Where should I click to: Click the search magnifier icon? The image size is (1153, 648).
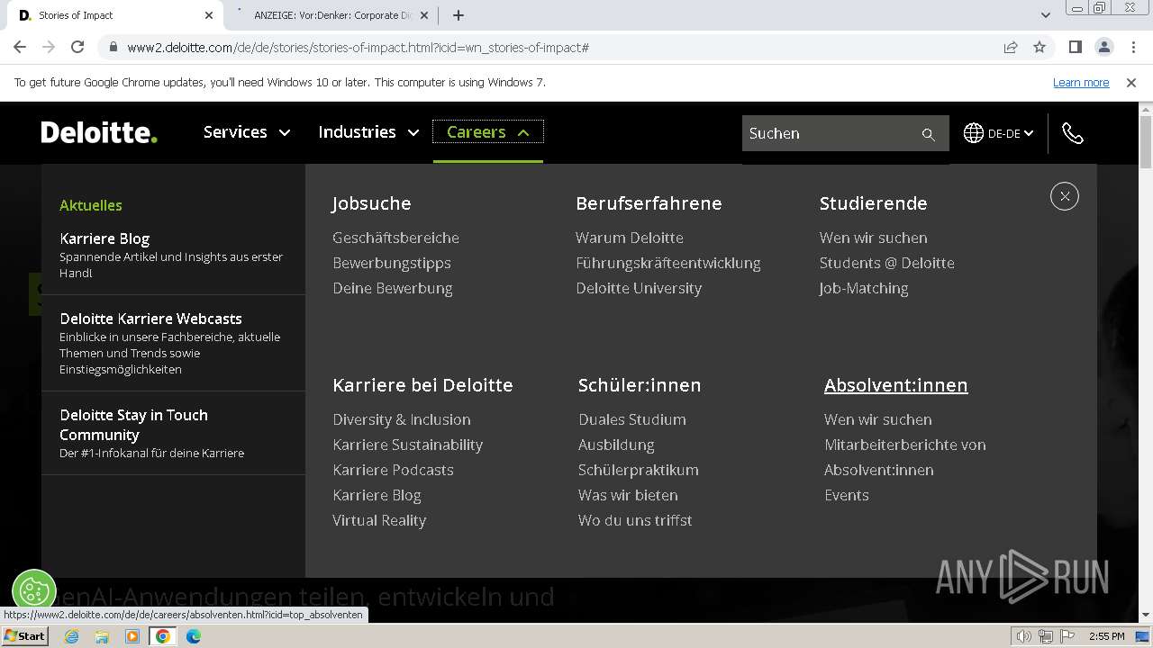click(928, 134)
